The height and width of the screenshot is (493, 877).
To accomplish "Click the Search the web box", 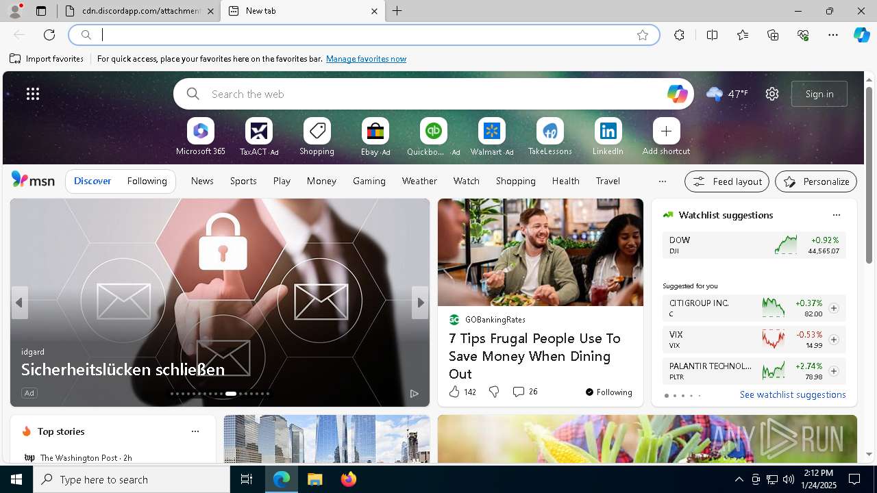I will pos(434,94).
